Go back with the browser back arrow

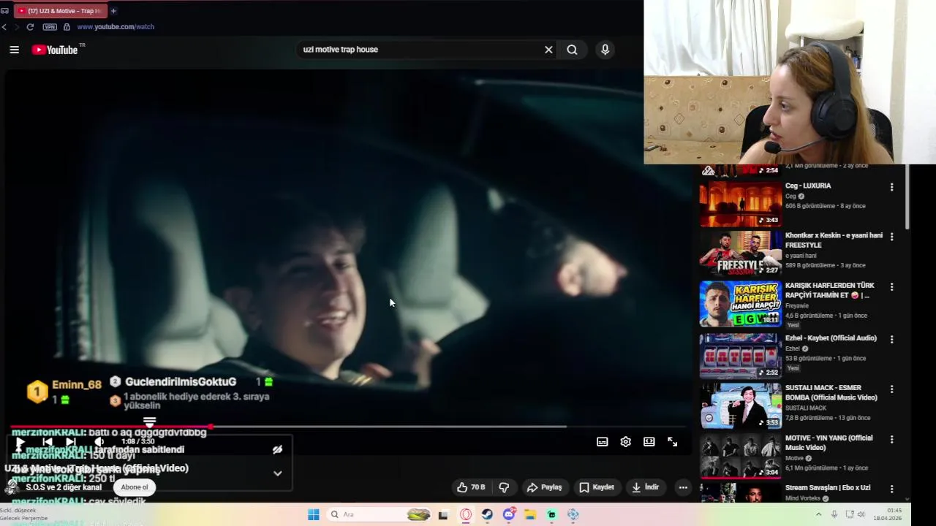4,27
